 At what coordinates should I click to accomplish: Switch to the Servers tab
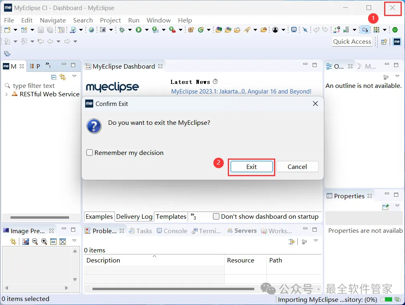[x=242, y=231]
